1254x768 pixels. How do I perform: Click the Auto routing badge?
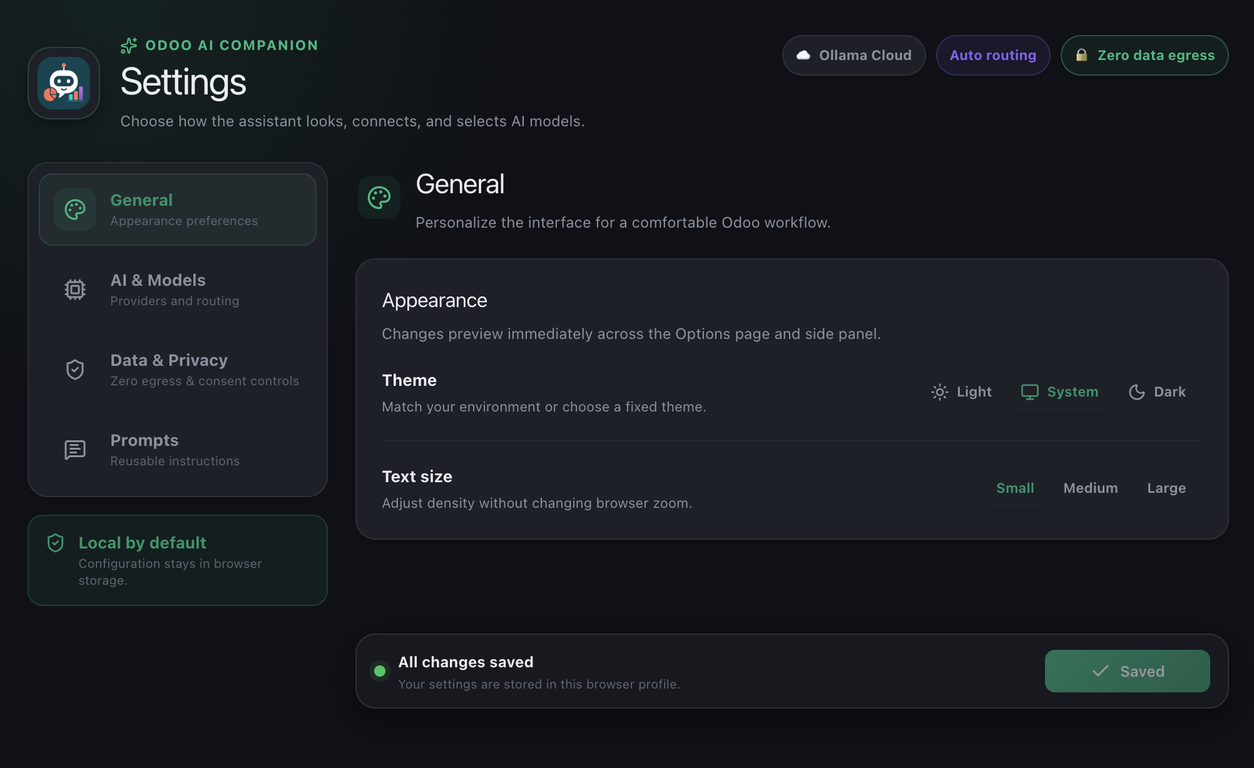tap(993, 56)
